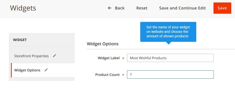Click the pencil icon next to Widget Options

pyautogui.click(x=46, y=70)
